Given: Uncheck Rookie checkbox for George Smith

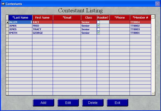Looking at the screenshot, I should [x=98, y=33].
